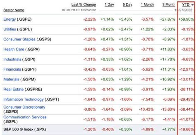This screenshot has height=135, width=196.
Task: Sort by the YTD column header
Action: [x=186, y=5]
